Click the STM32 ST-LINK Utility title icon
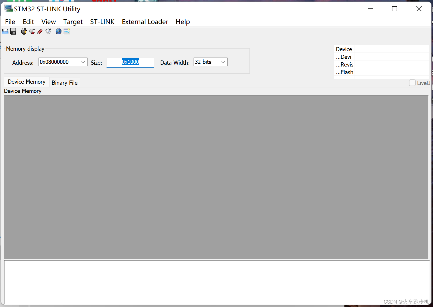Image resolution: width=433 pixels, height=307 pixels. click(8, 8)
